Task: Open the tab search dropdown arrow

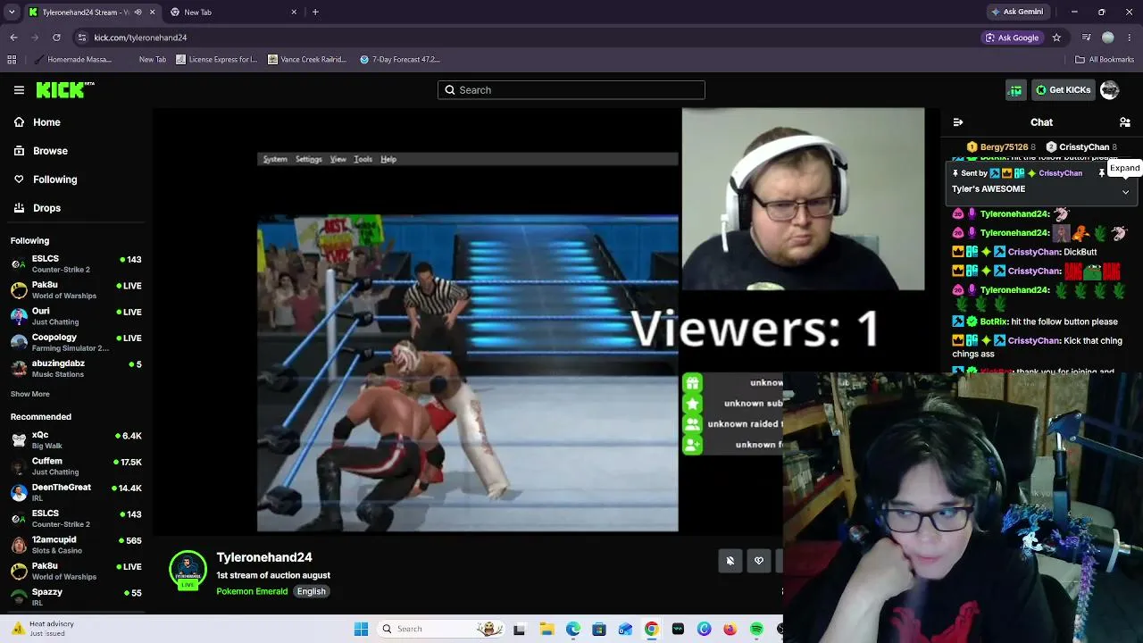Action: tap(12, 13)
